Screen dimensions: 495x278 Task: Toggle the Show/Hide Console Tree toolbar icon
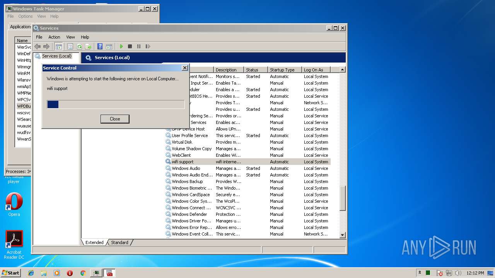58,46
